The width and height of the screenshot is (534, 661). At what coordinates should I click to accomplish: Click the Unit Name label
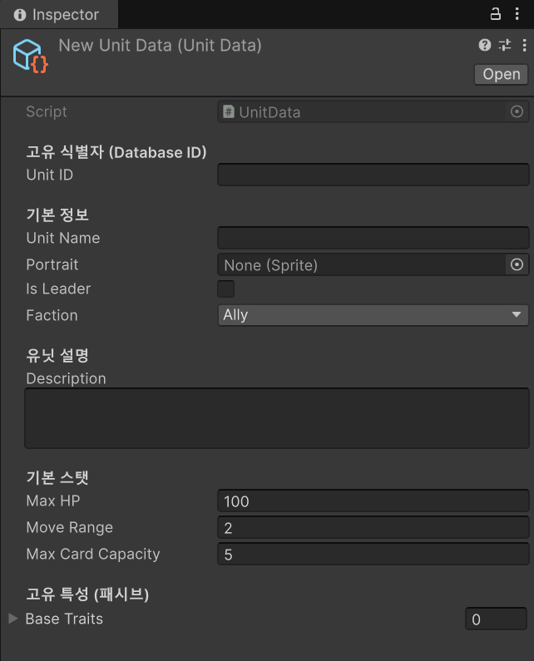click(x=63, y=238)
